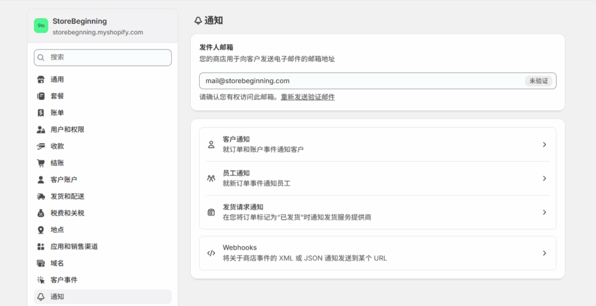Expand the 员工通知 row chevron

tap(544, 178)
